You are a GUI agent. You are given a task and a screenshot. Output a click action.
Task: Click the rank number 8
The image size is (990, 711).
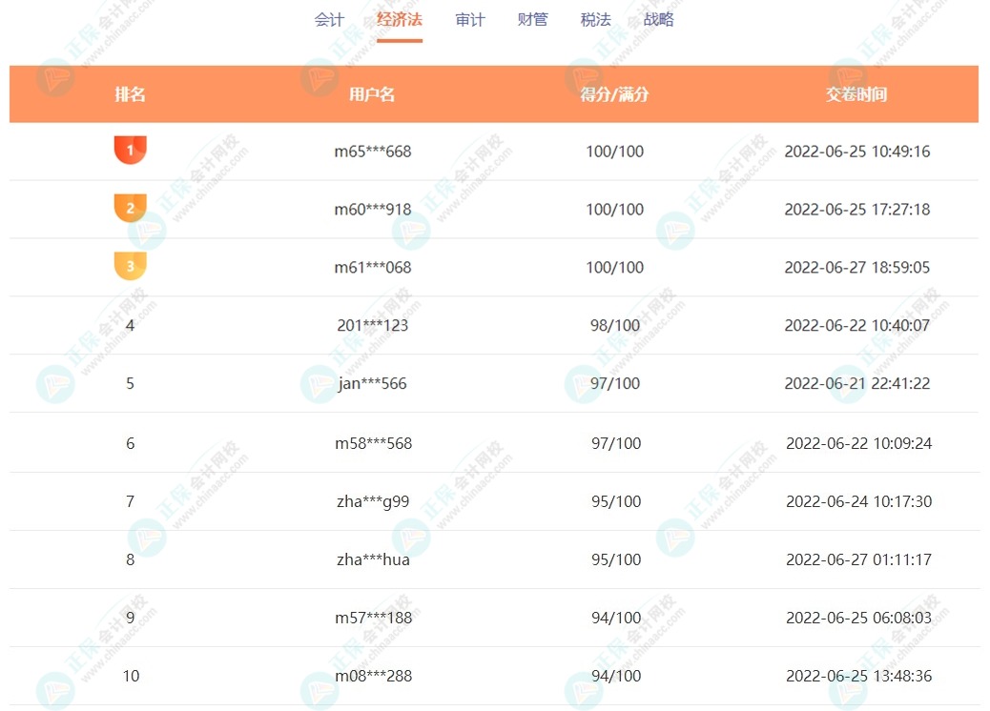point(130,559)
